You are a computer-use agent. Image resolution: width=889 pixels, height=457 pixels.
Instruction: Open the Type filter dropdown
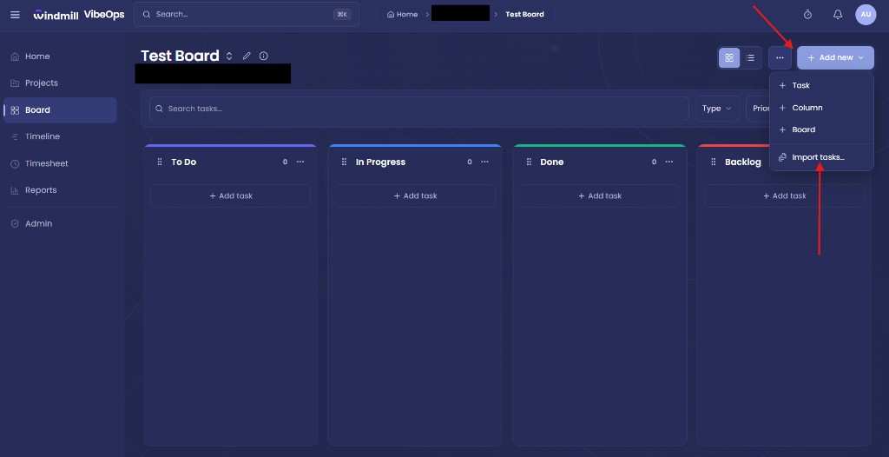pyautogui.click(x=717, y=109)
